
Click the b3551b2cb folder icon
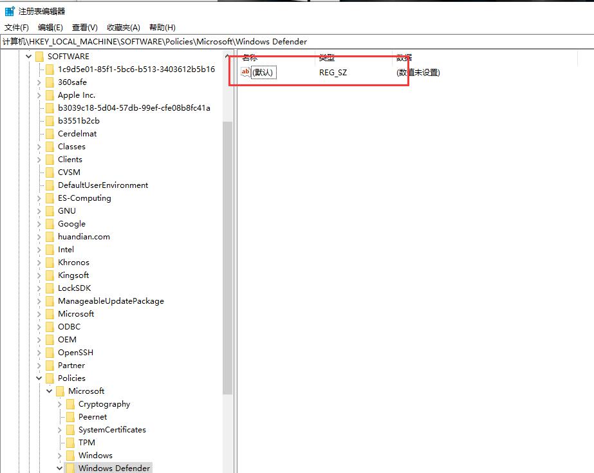coord(50,121)
